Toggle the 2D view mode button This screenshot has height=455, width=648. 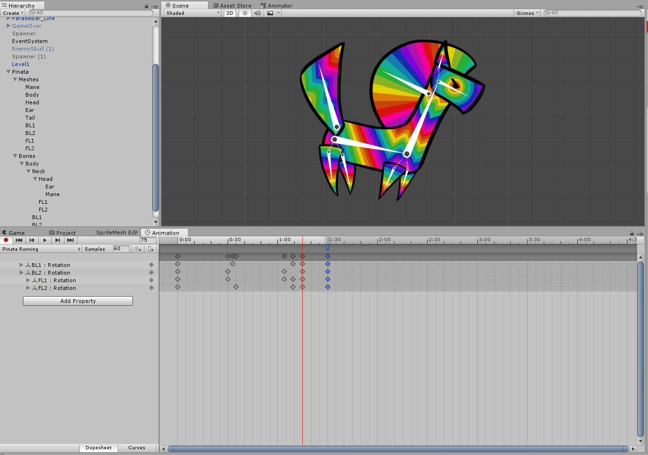click(x=230, y=13)
